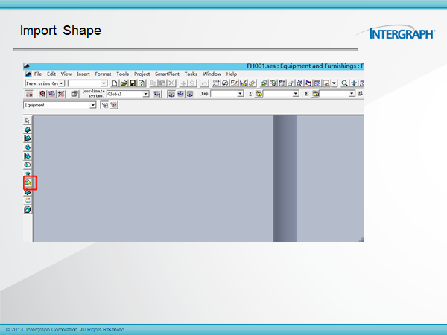Click the Delete X icon in the toolbar

pyautogui.click(x=171, y=83)
